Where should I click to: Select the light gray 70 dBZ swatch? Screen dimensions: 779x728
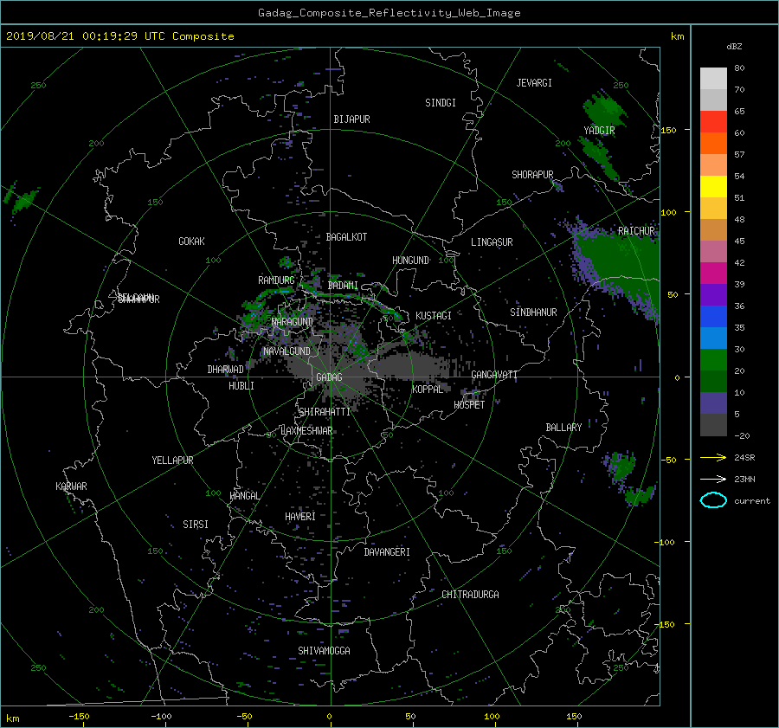click(713, 79)
